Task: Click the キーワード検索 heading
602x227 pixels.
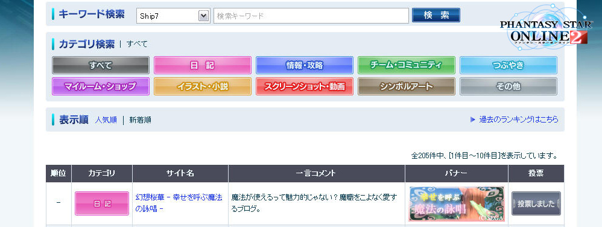Action: tap(91, 14)
